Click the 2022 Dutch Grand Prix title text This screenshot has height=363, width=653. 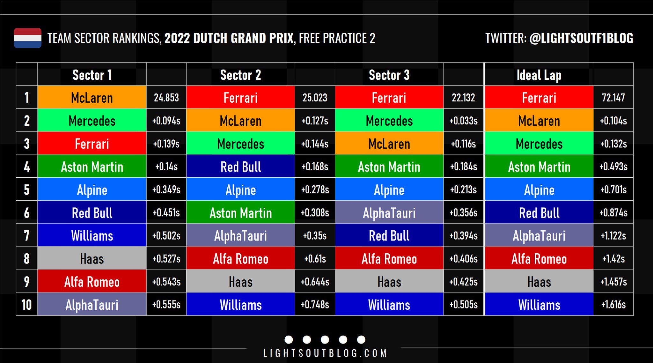229,38
